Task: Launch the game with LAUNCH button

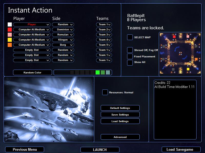Action: coord(100,150)
